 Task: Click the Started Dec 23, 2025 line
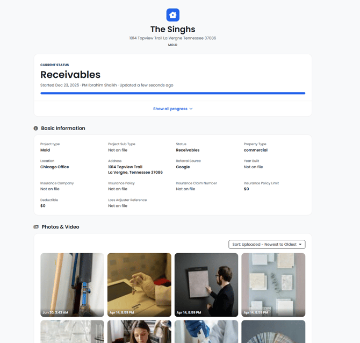pos(107,85)
